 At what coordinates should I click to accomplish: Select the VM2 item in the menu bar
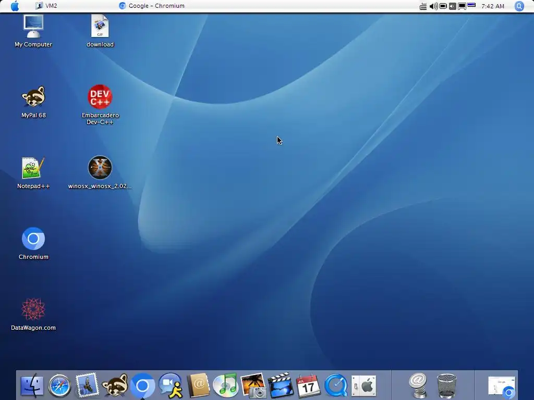click(x=46, y=6)
